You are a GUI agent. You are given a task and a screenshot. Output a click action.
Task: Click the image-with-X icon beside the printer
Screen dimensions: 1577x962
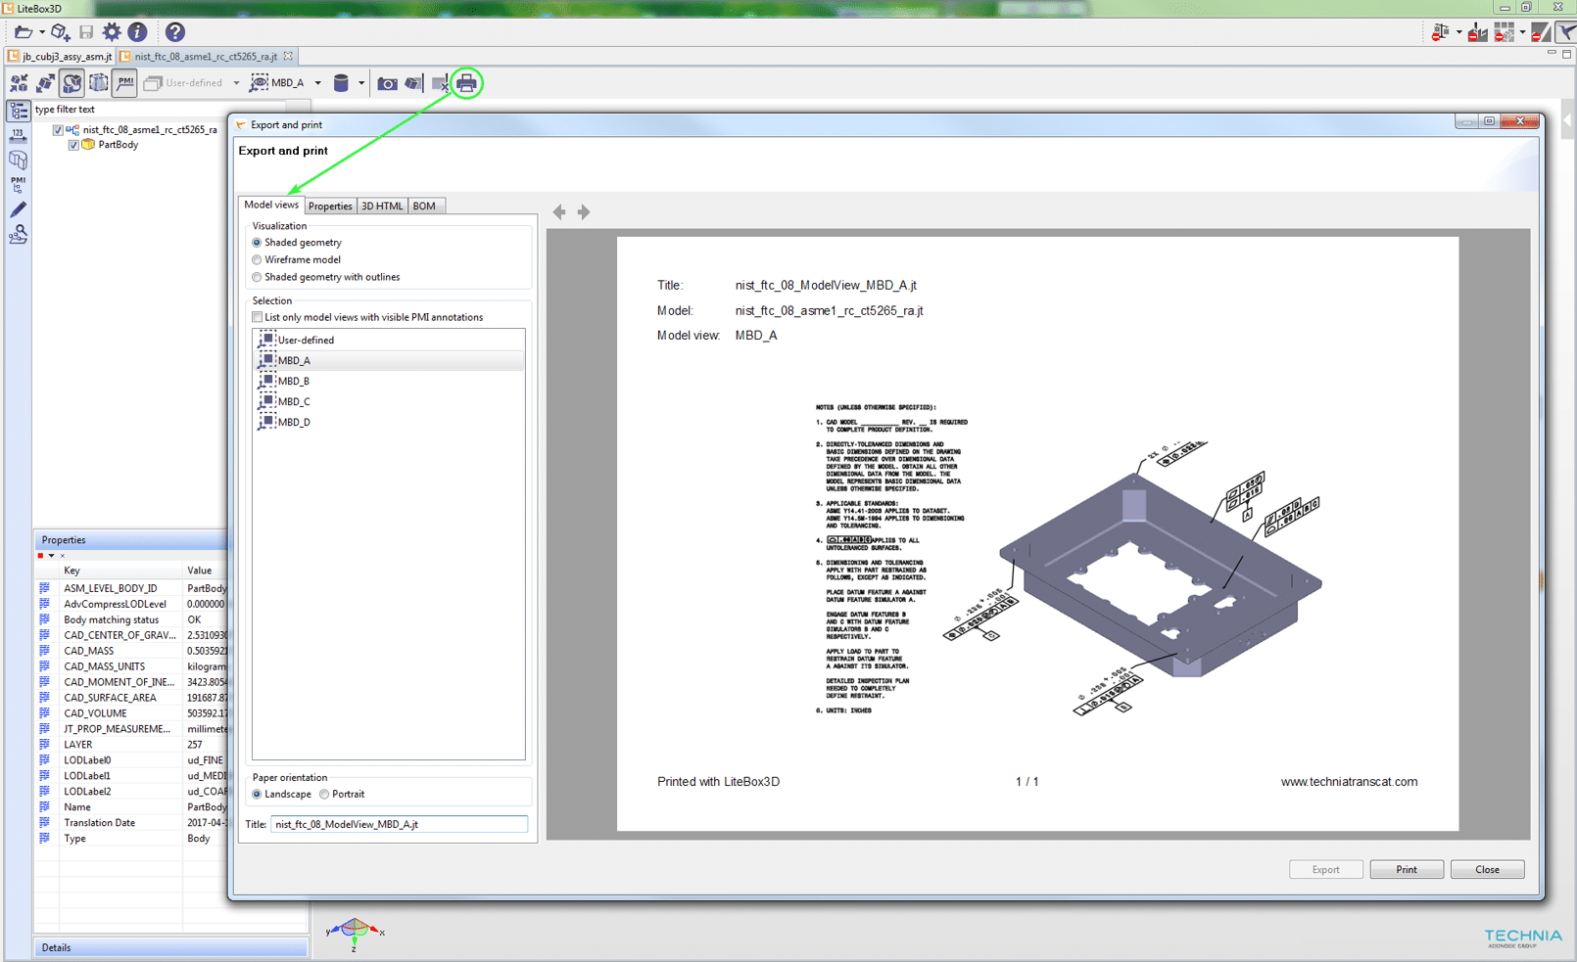click(x=441, y=83)
